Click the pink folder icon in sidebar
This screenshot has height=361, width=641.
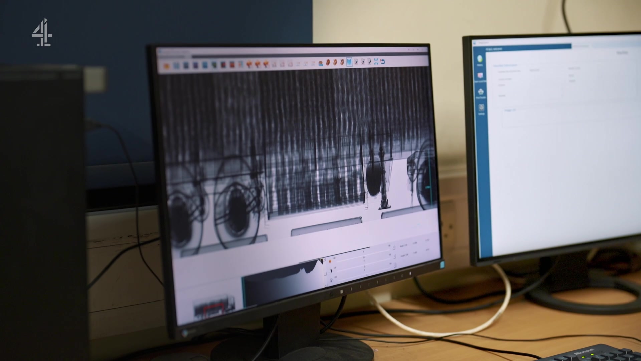[x=480, y=76]
